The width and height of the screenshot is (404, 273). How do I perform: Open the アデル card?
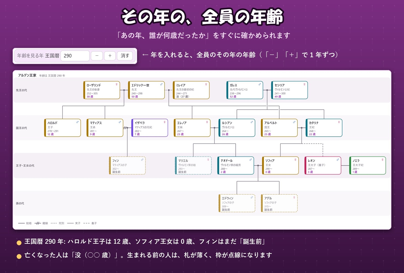click(279, 203)
